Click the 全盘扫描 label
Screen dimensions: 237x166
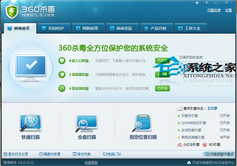pyautogui.click(x=87, y=137)
